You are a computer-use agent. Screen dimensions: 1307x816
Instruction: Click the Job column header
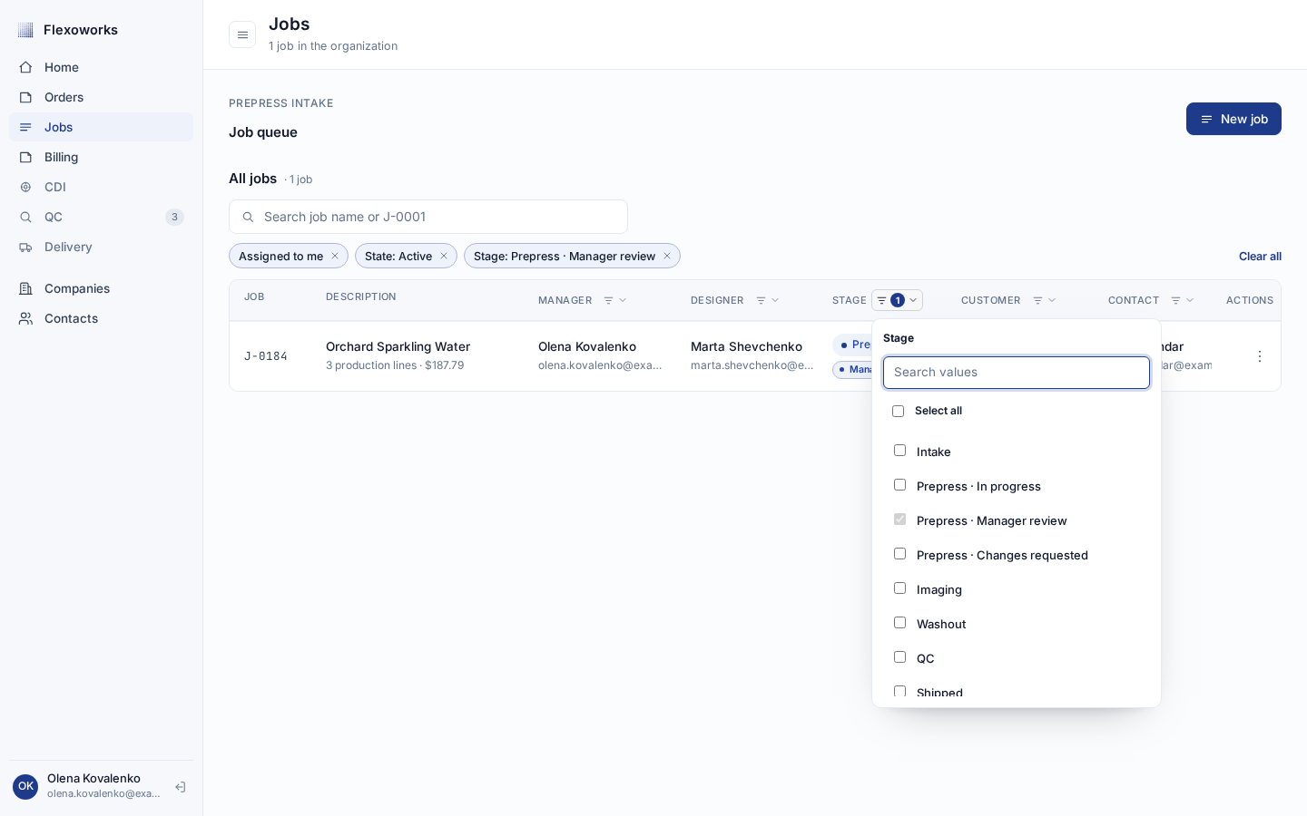[254, 296]
